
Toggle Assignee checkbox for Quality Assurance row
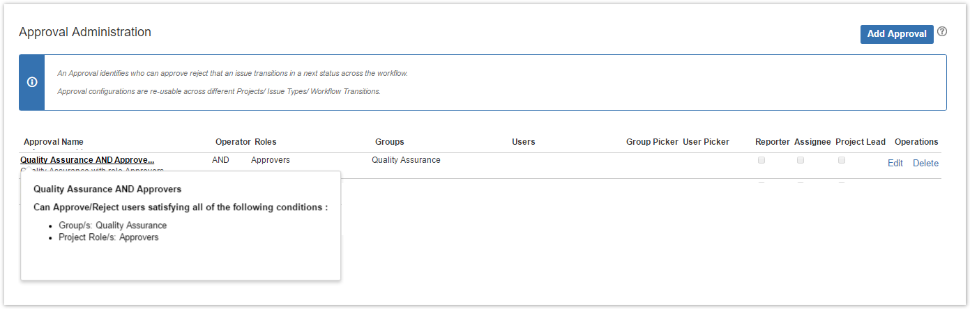click(x=801, y=160)
